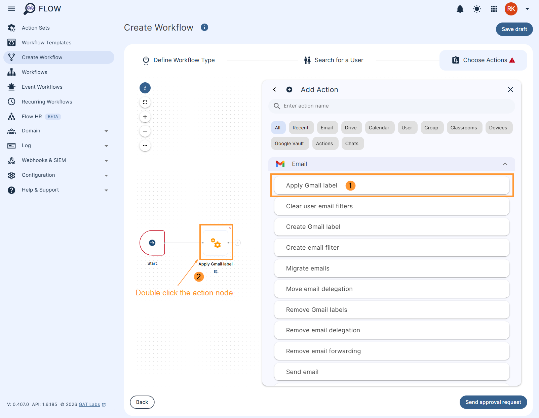Screen dimensions: 539x418
Task: Toggle the Google Vault filter
Action: coord(290,143)
